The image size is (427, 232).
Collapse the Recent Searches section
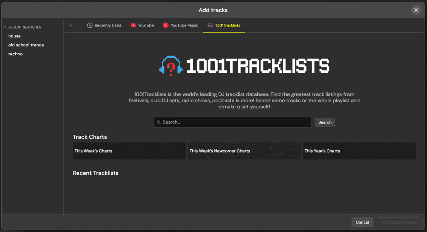click(4, 27)
